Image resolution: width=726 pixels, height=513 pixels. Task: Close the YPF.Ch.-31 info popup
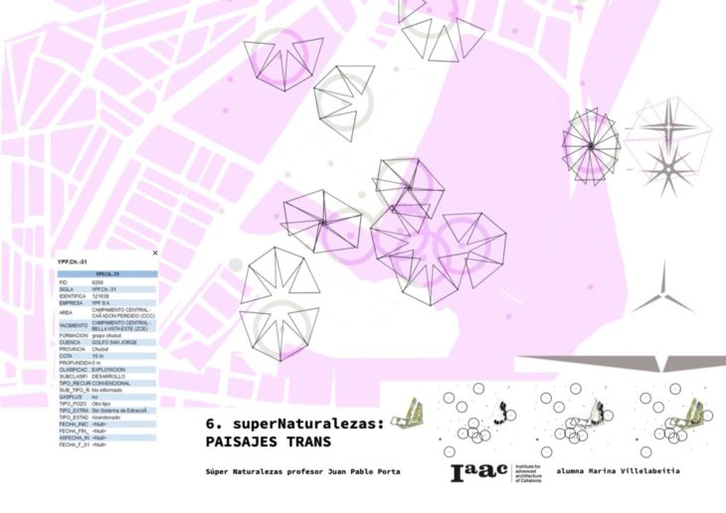point(154,254)
